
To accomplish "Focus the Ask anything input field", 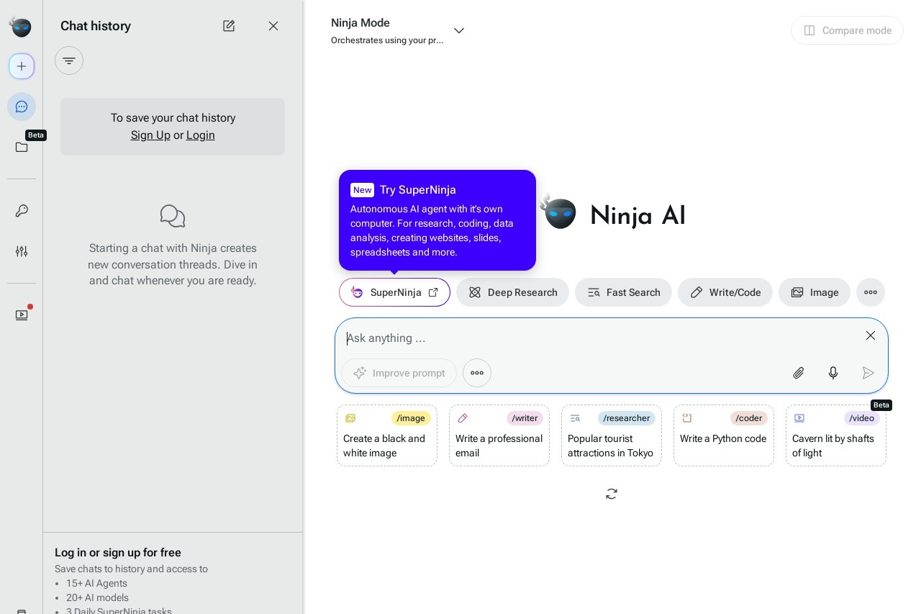I will [x=601, y=338].
